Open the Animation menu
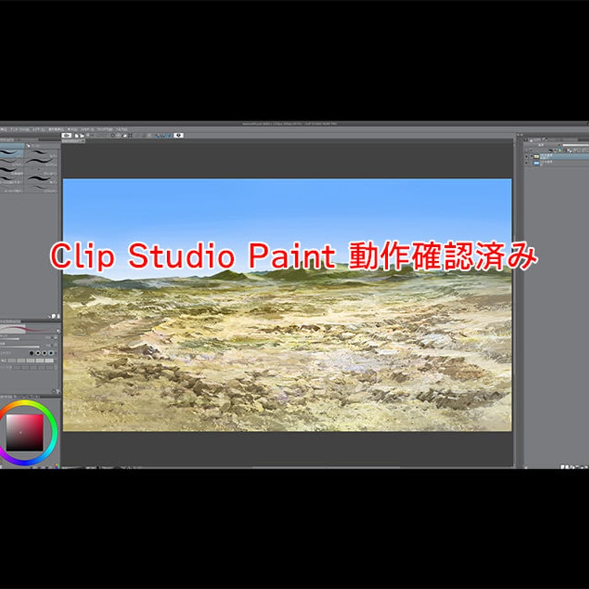 click(x=20, y=129)
